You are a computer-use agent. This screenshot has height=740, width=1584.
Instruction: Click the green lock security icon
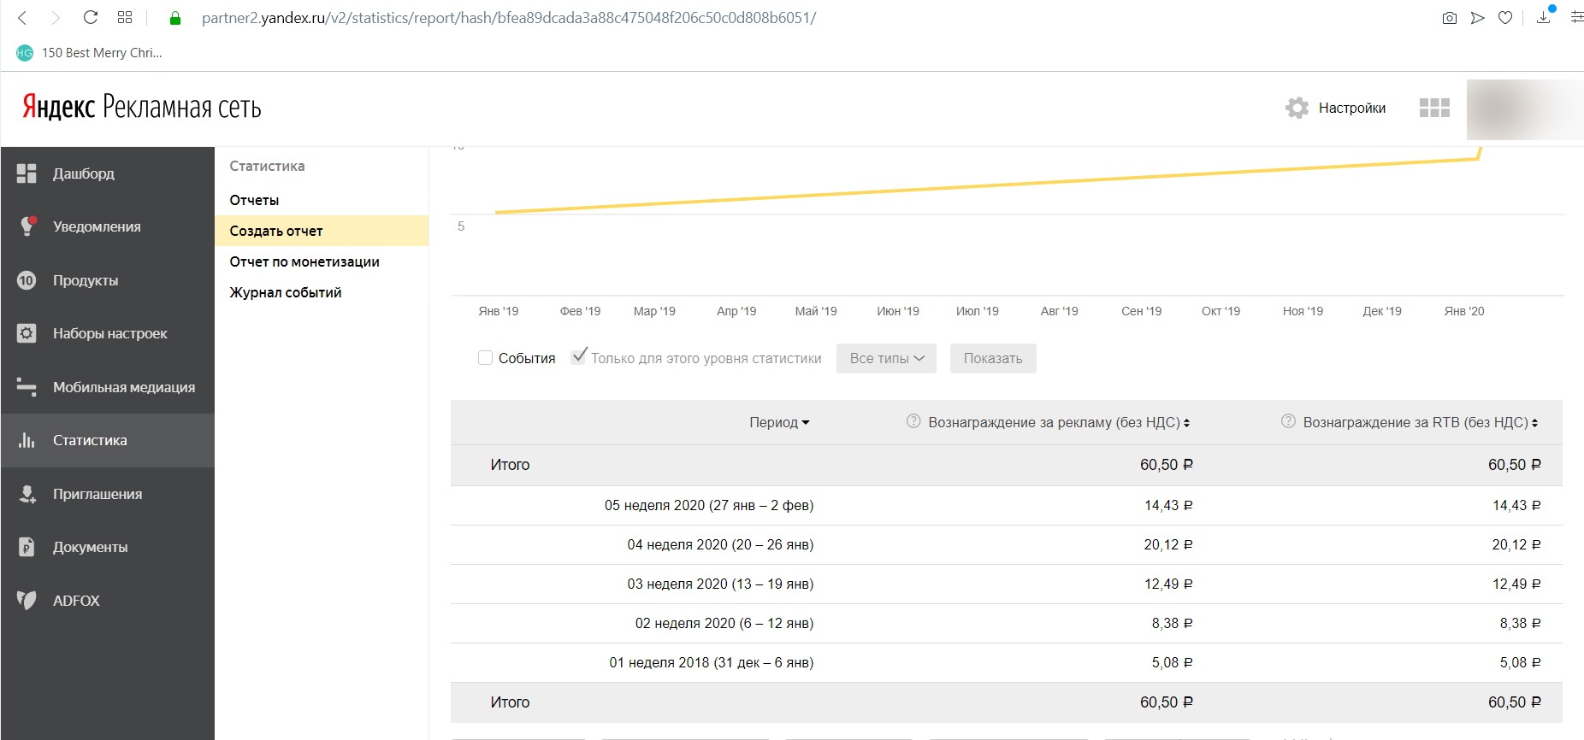click(175, 18)
